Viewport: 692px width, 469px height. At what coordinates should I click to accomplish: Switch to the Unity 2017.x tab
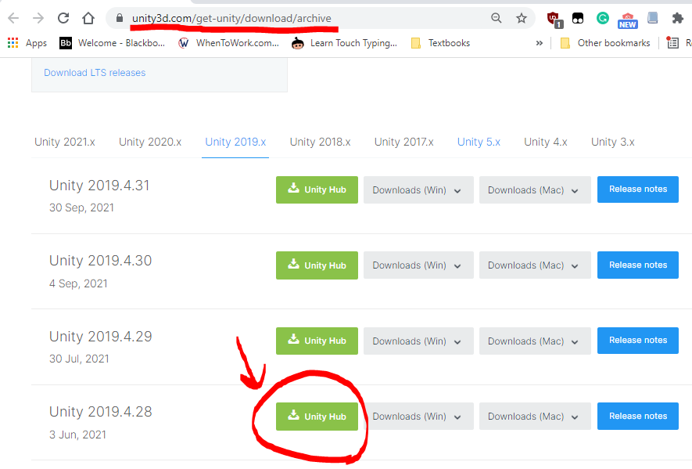(x=403, y=142)
